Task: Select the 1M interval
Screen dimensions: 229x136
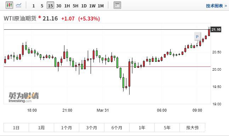Action: coord(101,6)
